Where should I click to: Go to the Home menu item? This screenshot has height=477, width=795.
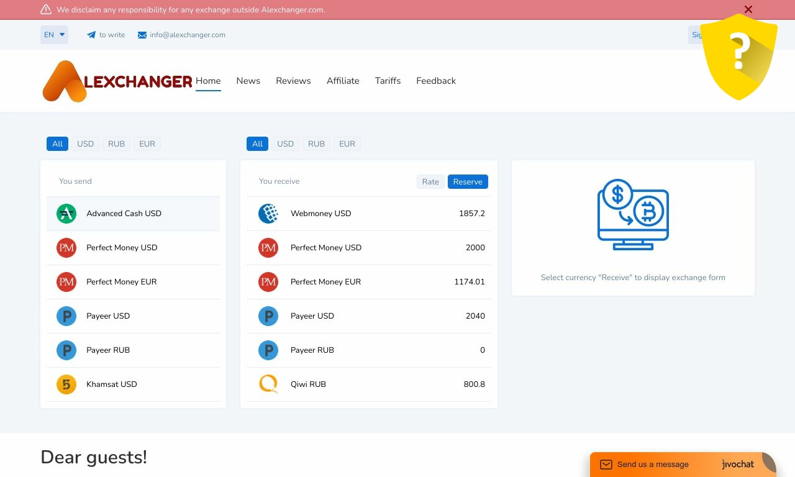pos(208,81)
